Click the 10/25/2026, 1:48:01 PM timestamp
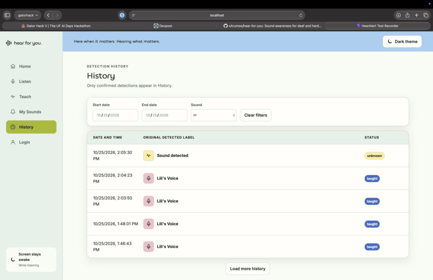 click(116, 224)
